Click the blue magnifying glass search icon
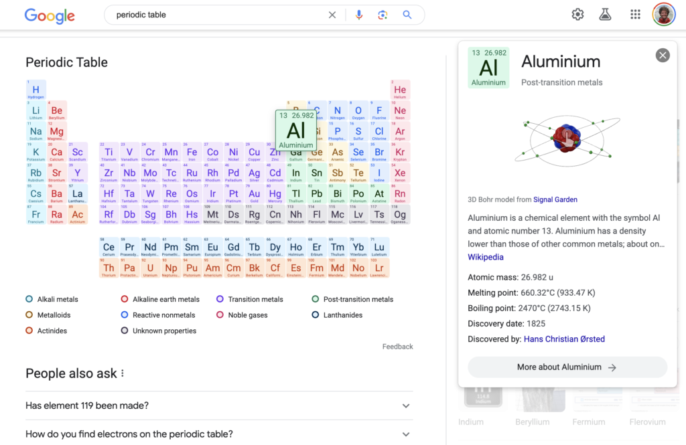The image size is (686, 445). (407, 15)
